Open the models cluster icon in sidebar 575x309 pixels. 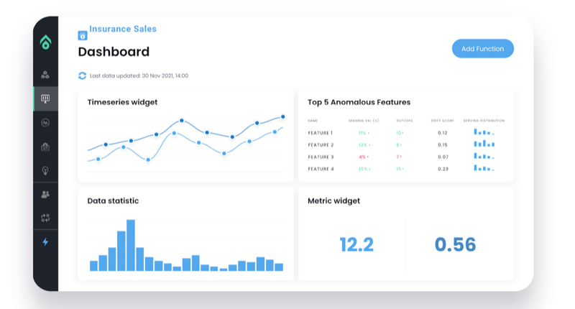45,75
